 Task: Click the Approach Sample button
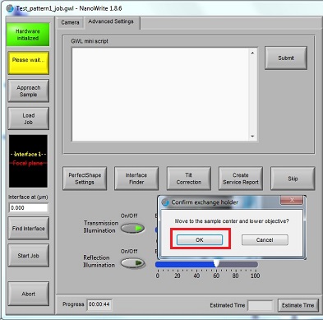[29, 90]
